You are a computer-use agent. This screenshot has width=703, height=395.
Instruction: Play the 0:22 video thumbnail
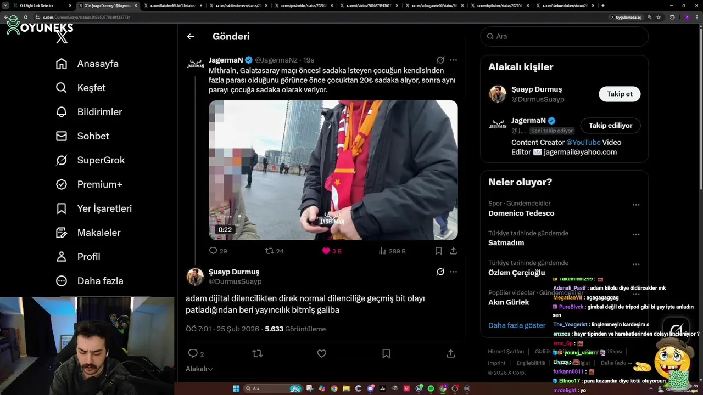coord(333,170)
